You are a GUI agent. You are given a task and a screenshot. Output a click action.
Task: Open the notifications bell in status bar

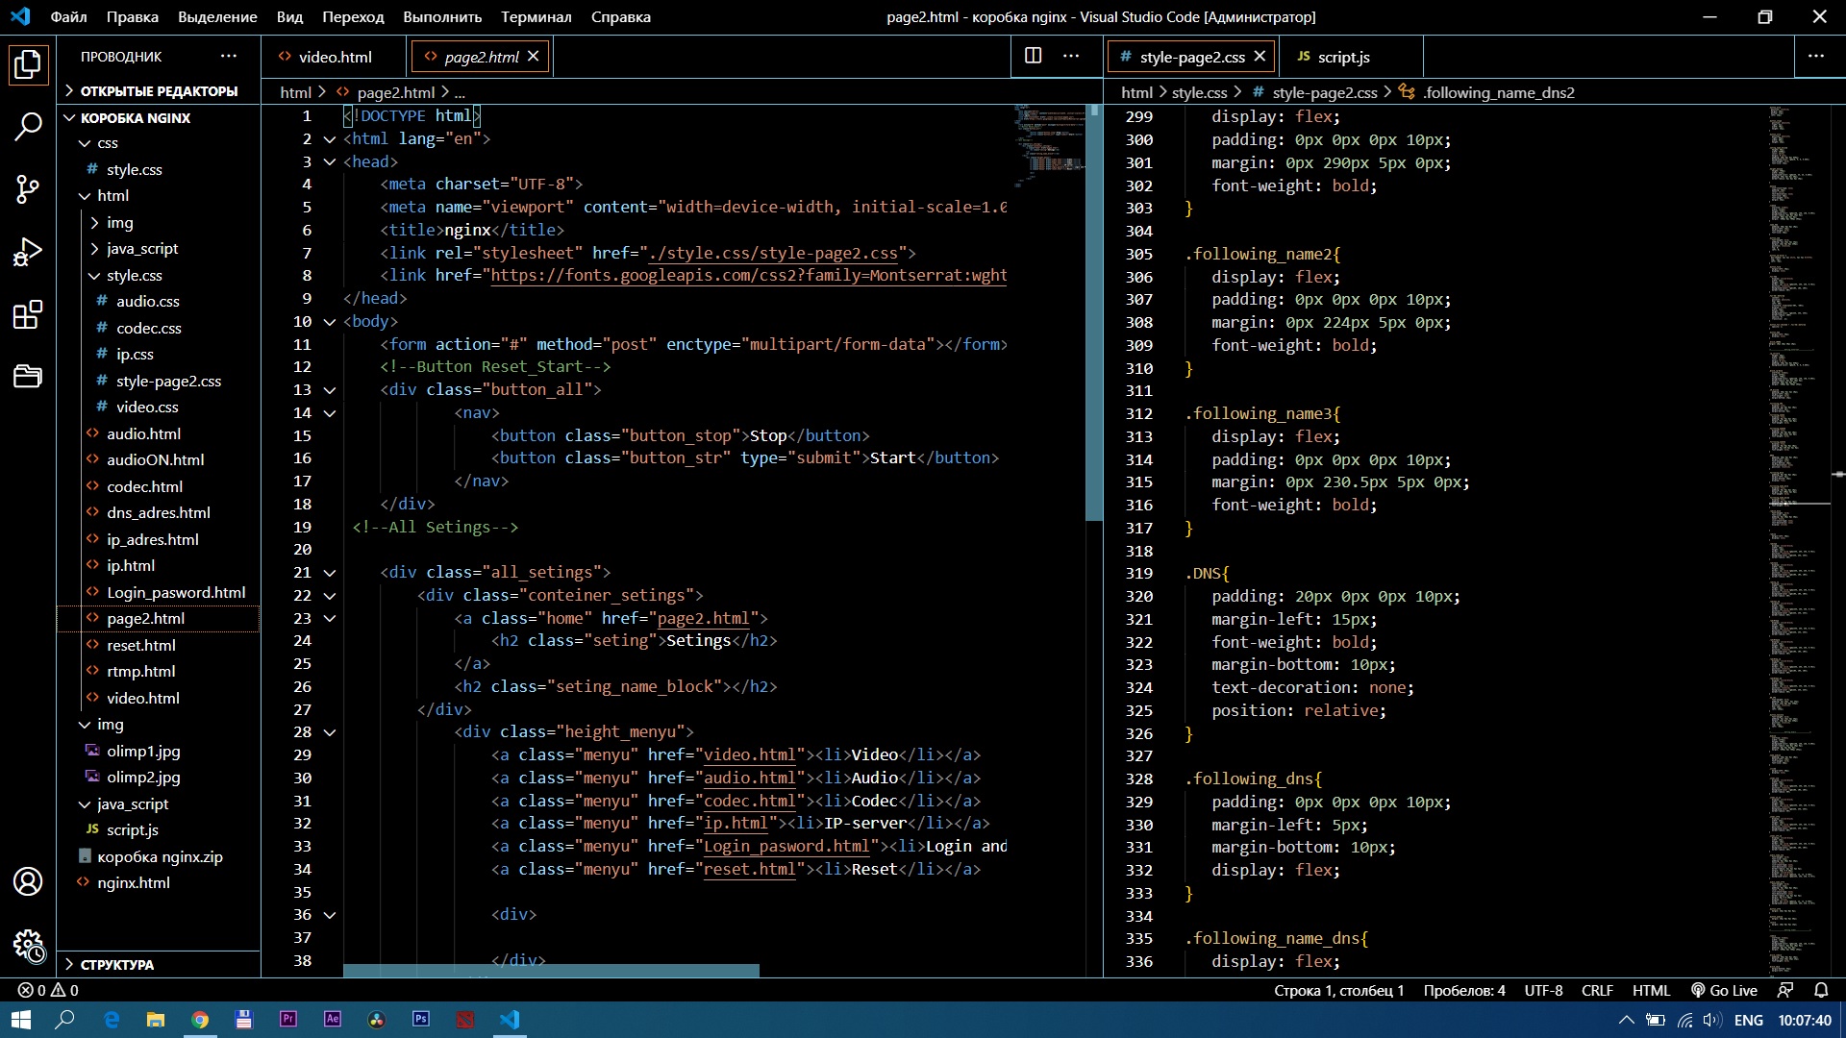1821,990
